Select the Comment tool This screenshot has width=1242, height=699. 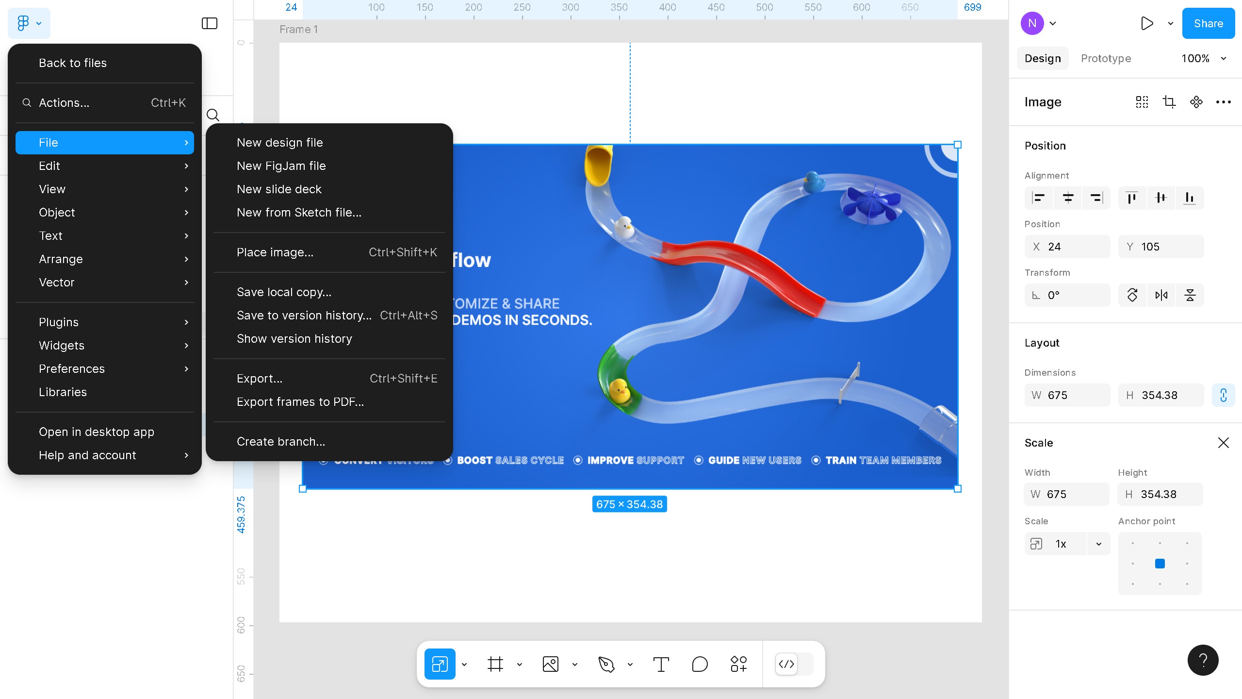click(x=700, y=664)
